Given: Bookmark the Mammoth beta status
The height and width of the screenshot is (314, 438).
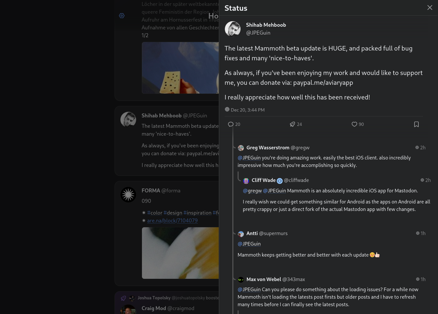Looking at the screenshot, I should (x=416, y=124).
